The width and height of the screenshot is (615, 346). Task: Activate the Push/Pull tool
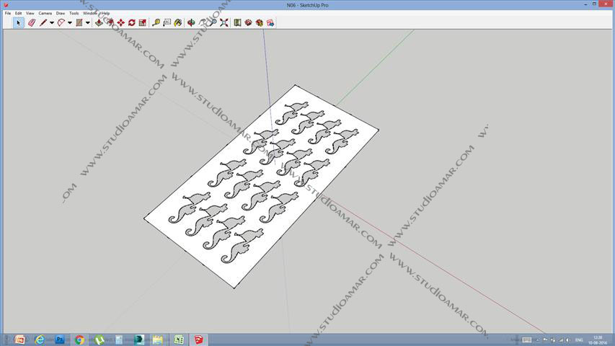pyautogui.click(x=99, y=23)
